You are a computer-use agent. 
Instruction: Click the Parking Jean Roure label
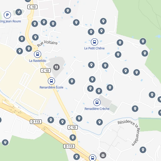pyautogui.click(x=10, y=21)
